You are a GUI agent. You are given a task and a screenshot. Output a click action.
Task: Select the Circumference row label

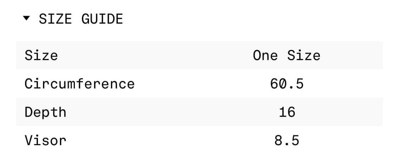(x=79, y=84)
